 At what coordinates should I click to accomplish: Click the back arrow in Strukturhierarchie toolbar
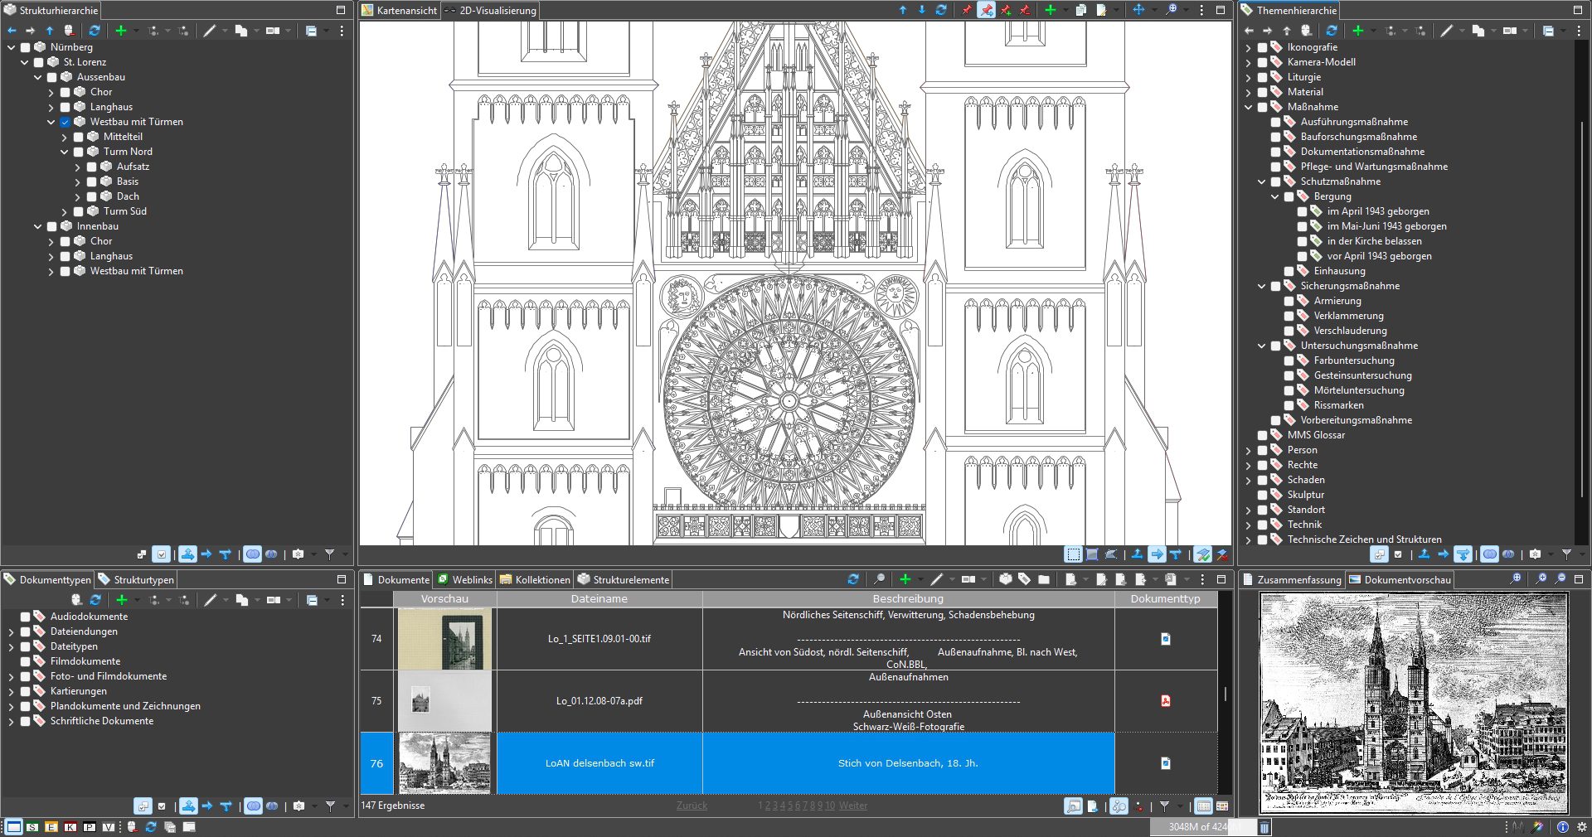point(12,31)
